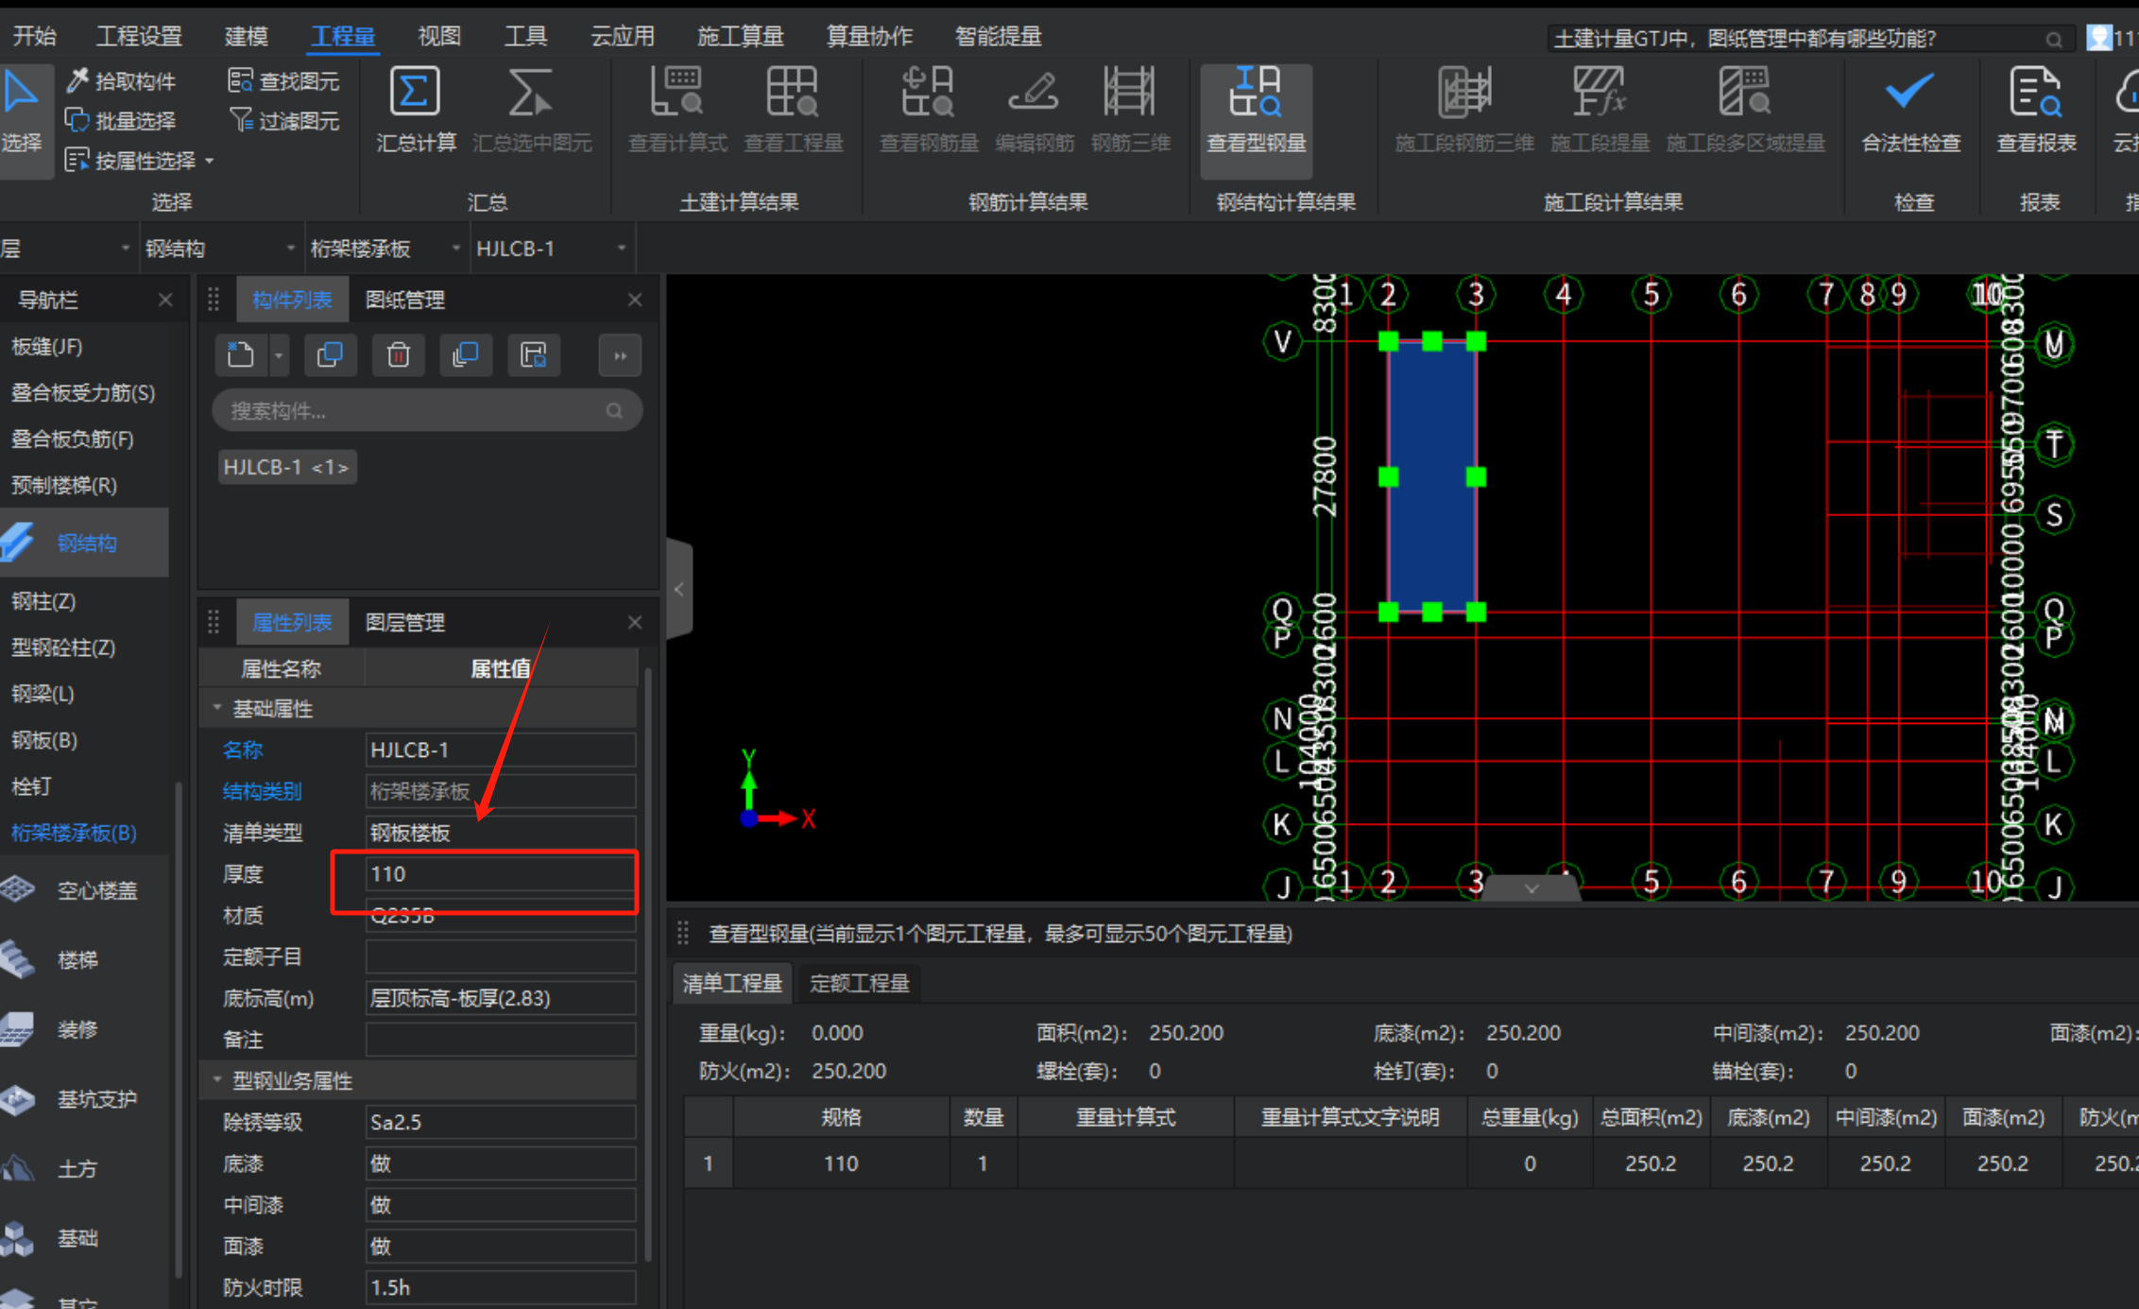Click the 编辑钢筋 icon

point(1034,92)
